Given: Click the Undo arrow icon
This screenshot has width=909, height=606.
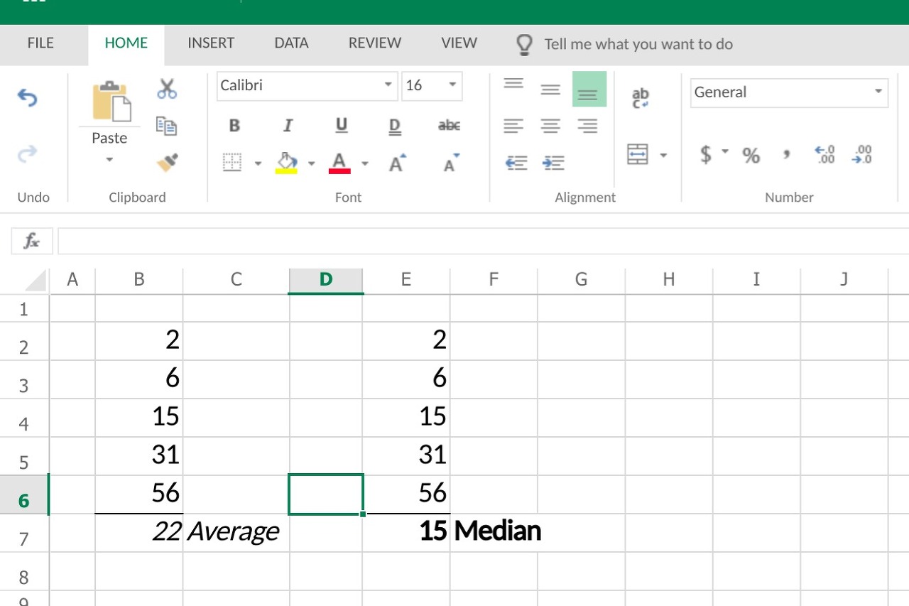Looking at the screenshot, I should click(x=27, y=97).
